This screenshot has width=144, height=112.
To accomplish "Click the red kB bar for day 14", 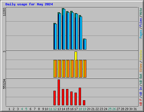I will pos(63,97).
